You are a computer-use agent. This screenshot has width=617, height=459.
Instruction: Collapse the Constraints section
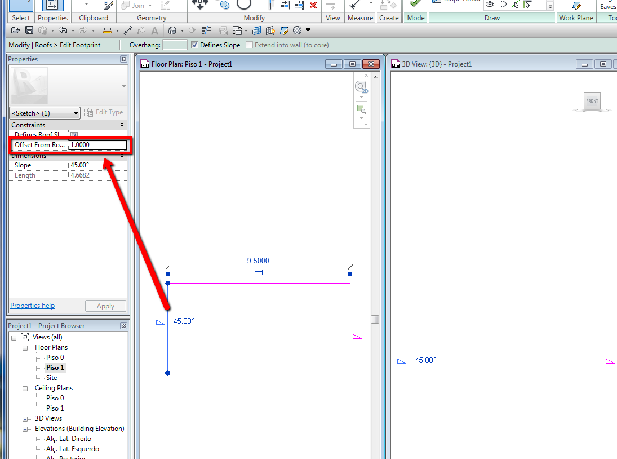click(x=122, y=125)
